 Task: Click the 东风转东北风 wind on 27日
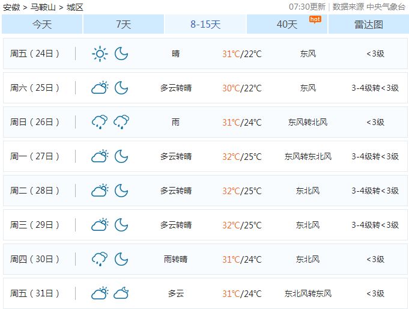pyautogui.click(x=308, y=156)
